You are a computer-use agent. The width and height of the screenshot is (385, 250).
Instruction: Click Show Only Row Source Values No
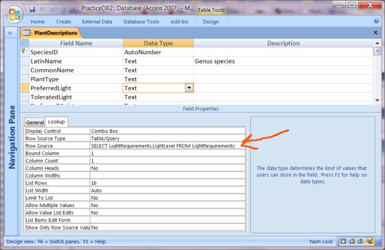click(x=168, y=228)
